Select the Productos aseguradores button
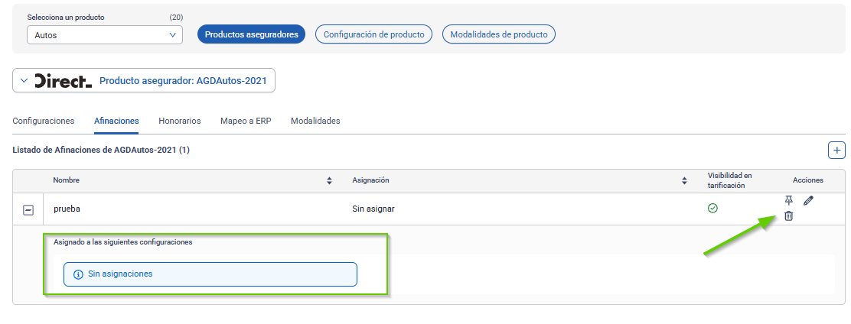This screenshot has width=851, height=324. click(x=251, y=34)
